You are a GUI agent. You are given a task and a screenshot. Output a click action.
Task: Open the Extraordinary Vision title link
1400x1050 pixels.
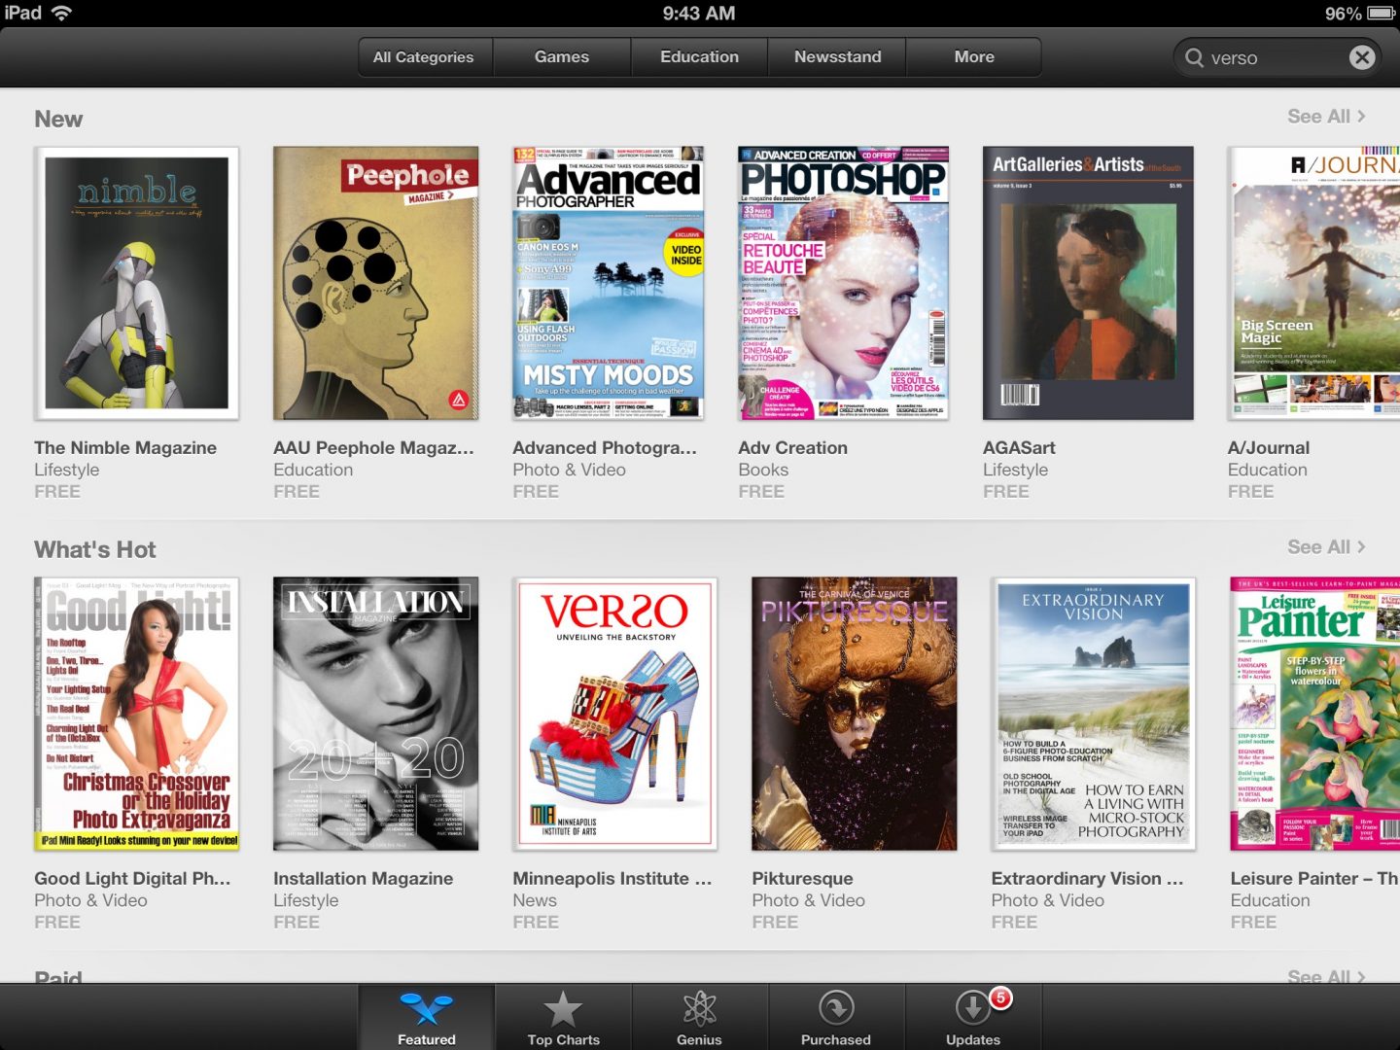(1087, 879)
